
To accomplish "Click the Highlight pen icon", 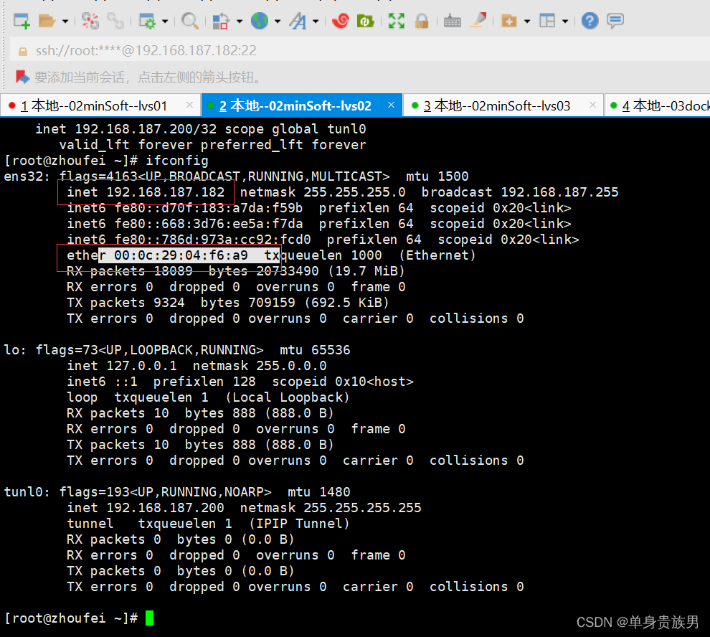I will point(478,20).
